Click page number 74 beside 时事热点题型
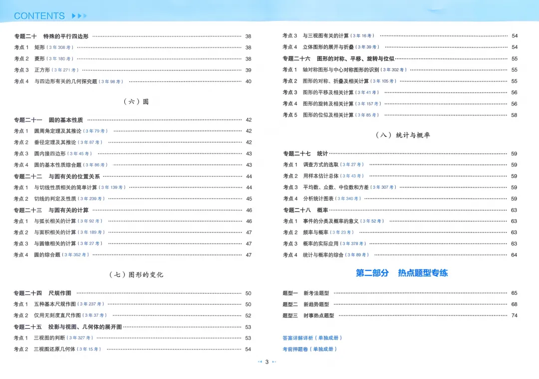This screenshot has height=379, width=539. [x=514, y=314]
